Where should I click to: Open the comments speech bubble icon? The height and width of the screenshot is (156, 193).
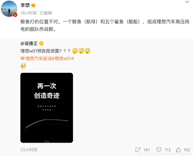(159, 150)
